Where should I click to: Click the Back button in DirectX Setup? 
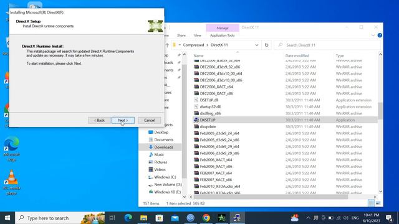pos(99,120)
